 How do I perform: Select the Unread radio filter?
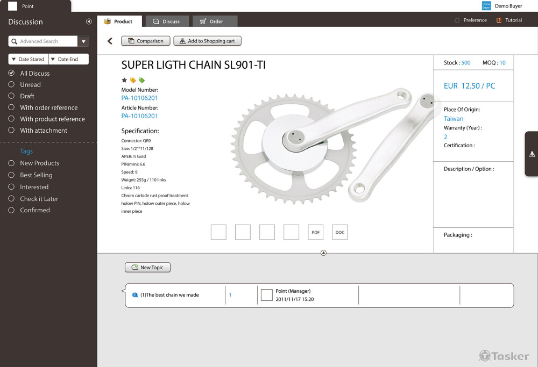[x=11, y=84]
